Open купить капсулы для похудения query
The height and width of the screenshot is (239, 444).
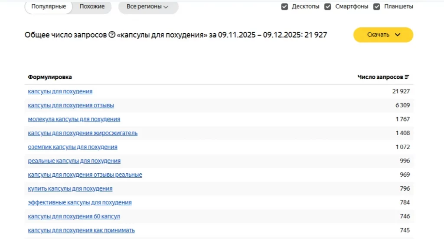click(70, 188)
